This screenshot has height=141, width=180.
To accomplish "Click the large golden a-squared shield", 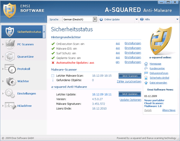I will (161, 41).
